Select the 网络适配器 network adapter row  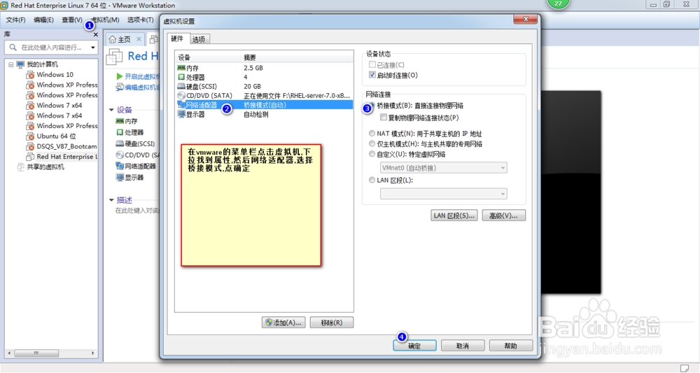tap(265, 105)
